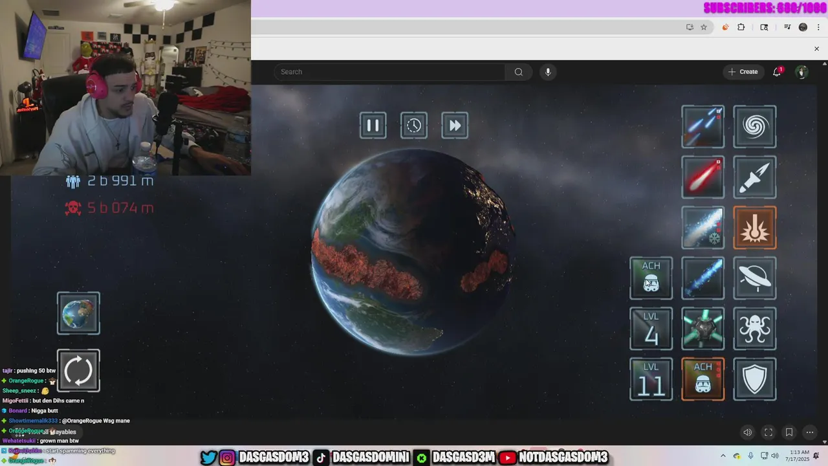Click the OneDrive cloud tray icon

[738, 456]
